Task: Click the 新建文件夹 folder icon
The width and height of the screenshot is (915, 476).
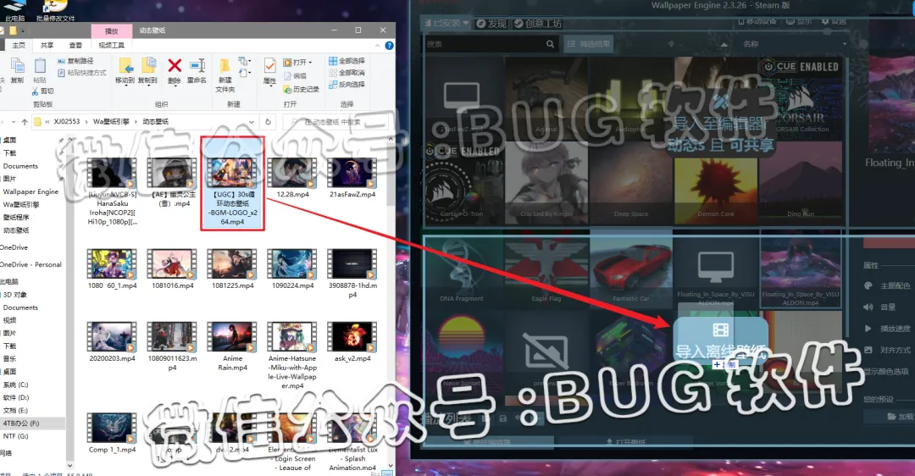Action: [x=225, y=66]
